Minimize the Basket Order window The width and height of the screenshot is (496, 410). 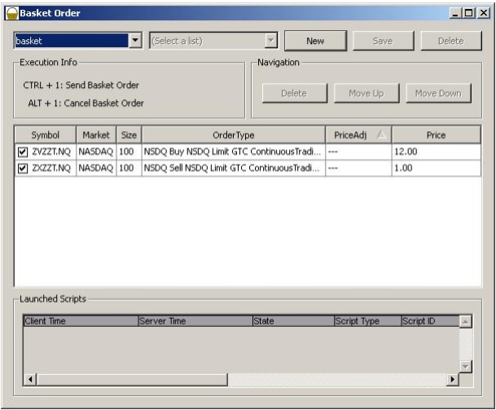pos(455,13)
